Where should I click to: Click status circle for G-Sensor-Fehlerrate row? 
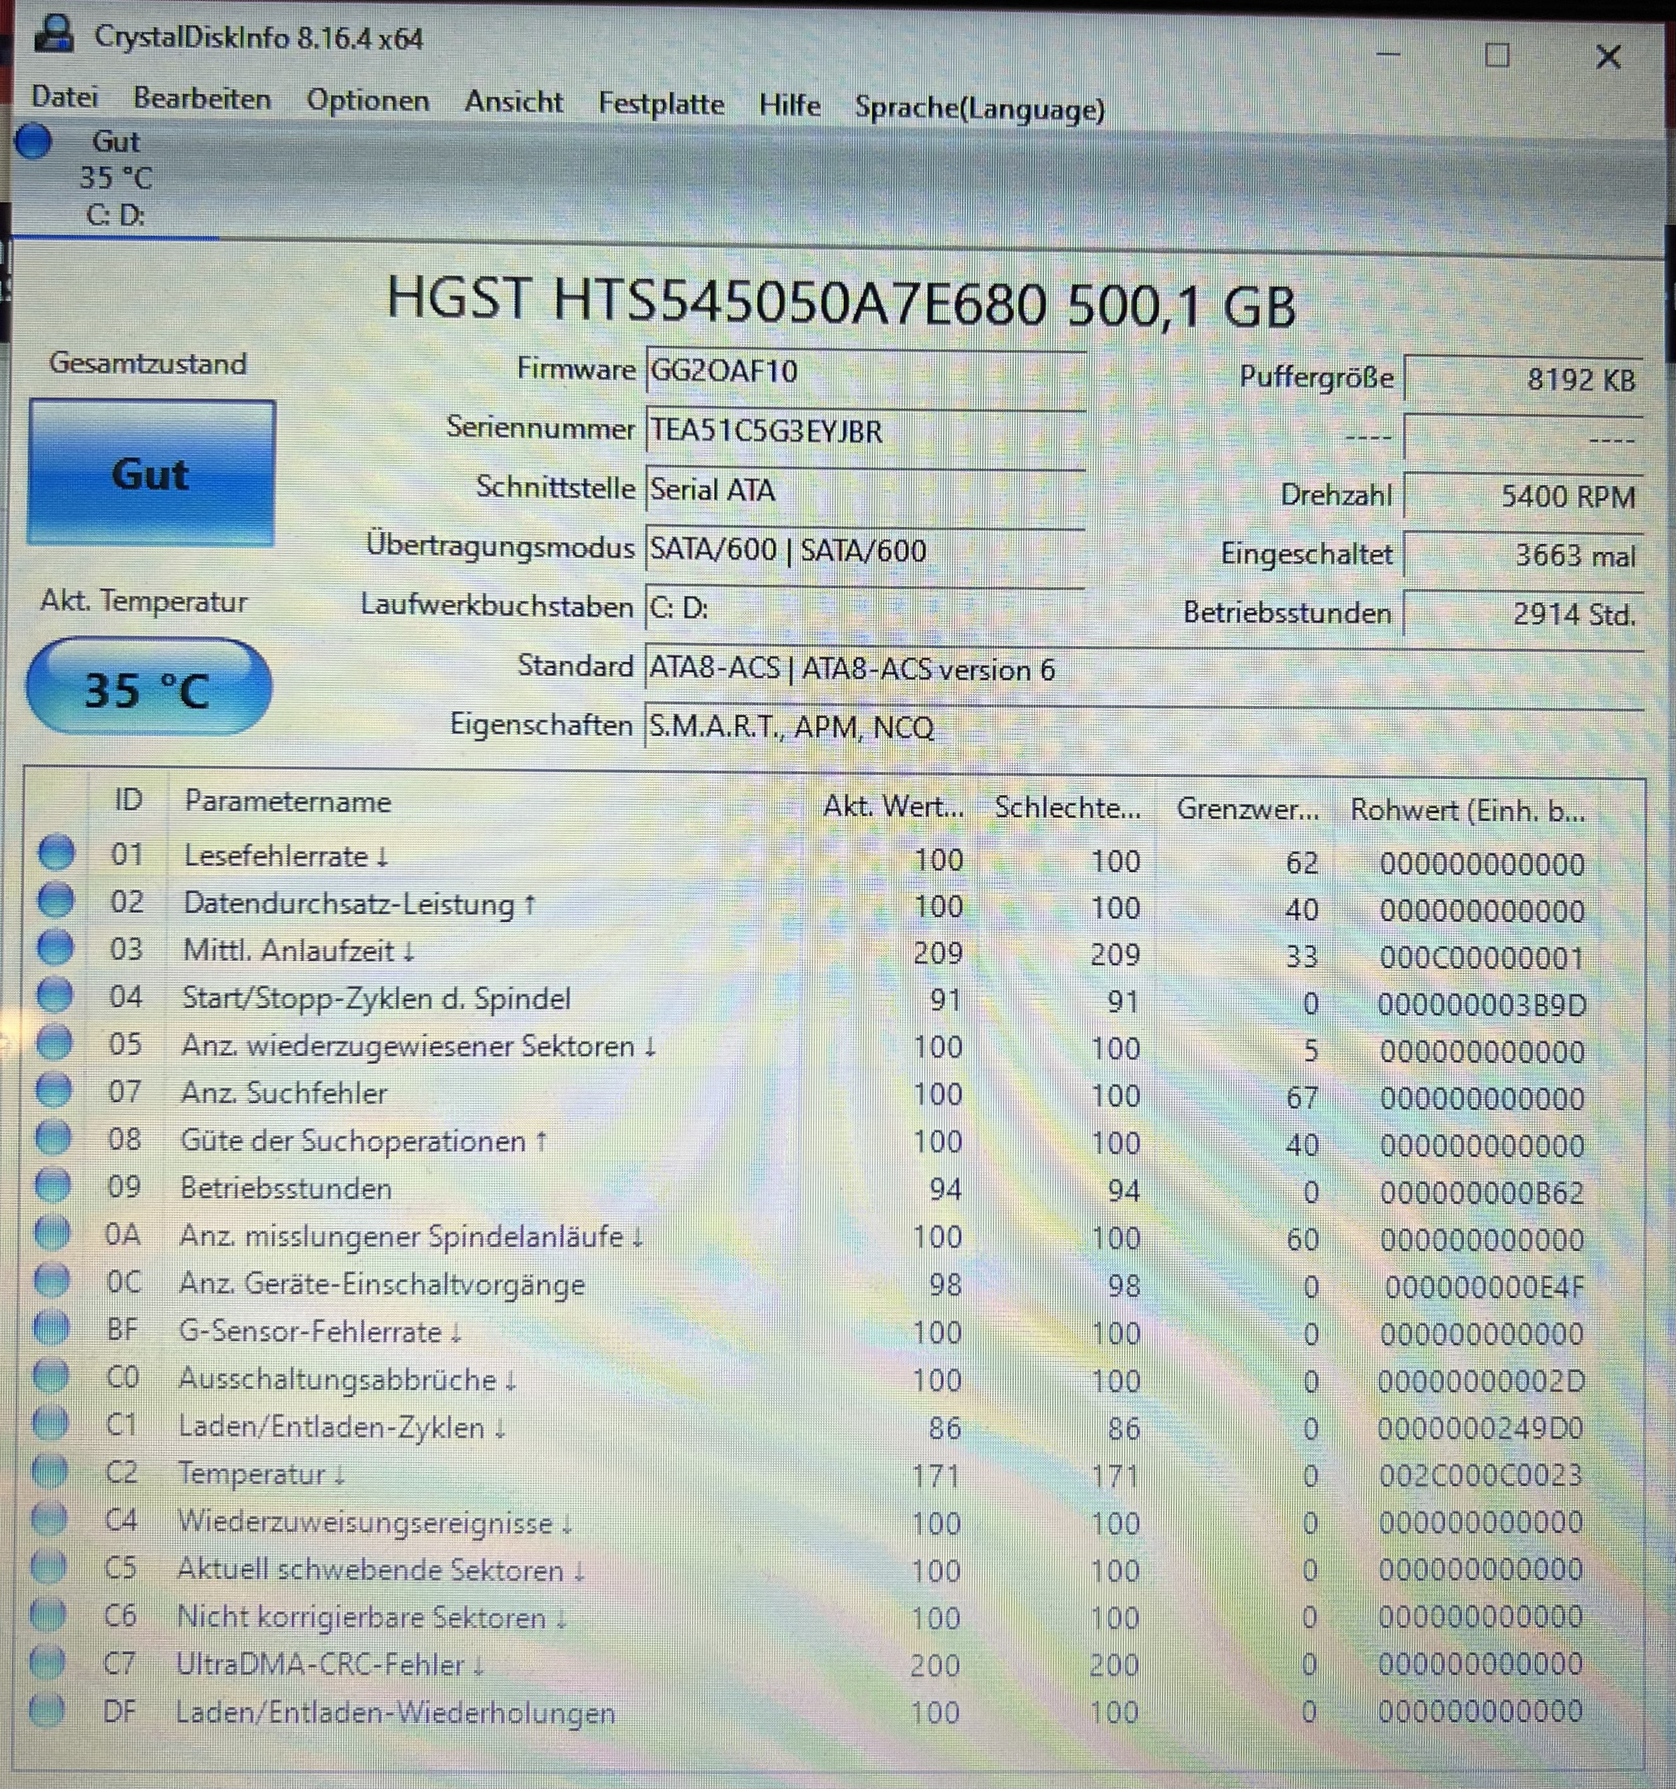[51, 1328]
